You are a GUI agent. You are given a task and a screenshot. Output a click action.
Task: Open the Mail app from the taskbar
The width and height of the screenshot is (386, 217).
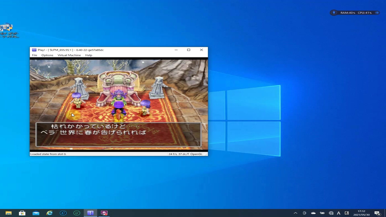pos(36,213)
